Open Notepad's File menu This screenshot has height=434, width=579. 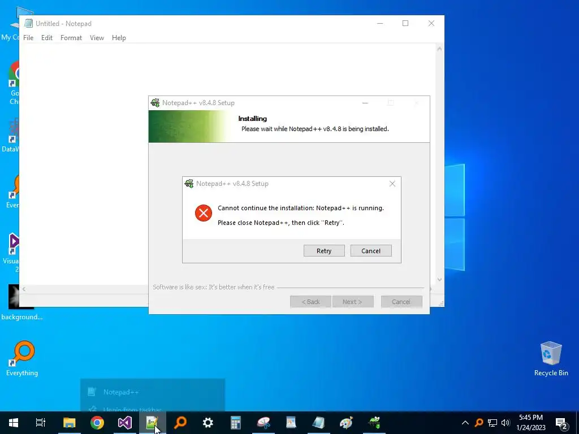click(28, 38)
